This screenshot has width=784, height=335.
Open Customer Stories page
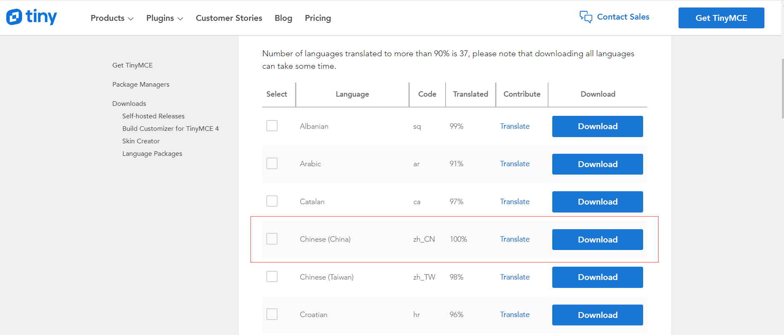pos(229,18)
